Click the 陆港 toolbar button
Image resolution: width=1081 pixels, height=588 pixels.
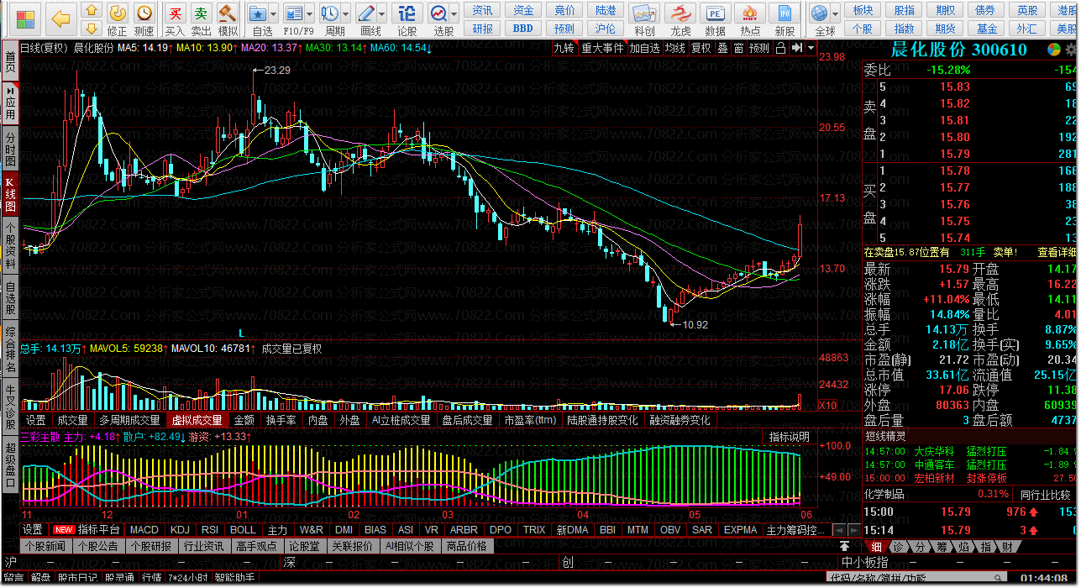(x=606, y=10)
